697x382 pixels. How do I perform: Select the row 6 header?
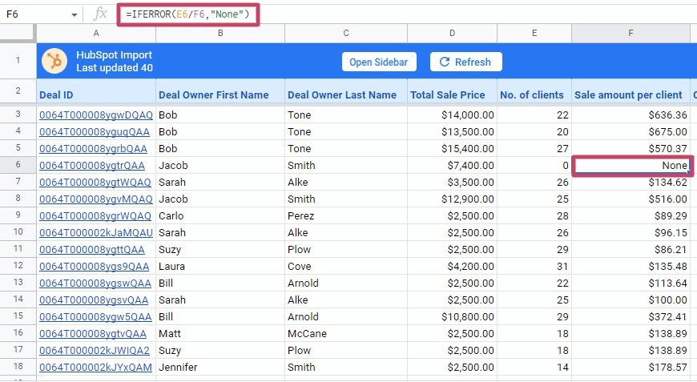click(x=18, y=166)
